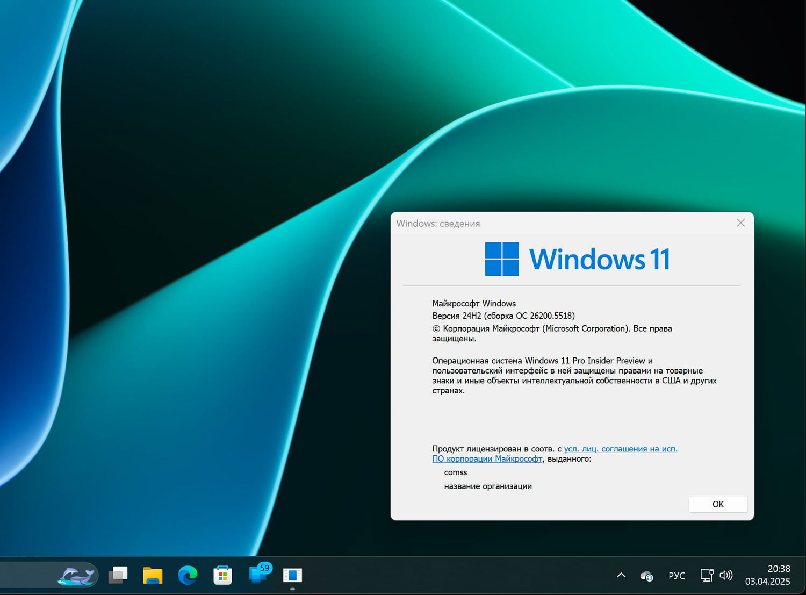Click the blue Windows square logo in the dialog

click(501, 259)
